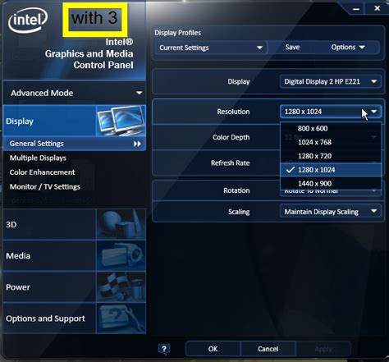Click the checkmark next to 1280 x 1024
Image resolution: width=389 pixels, height=362 pixels.
pos(290,170)
